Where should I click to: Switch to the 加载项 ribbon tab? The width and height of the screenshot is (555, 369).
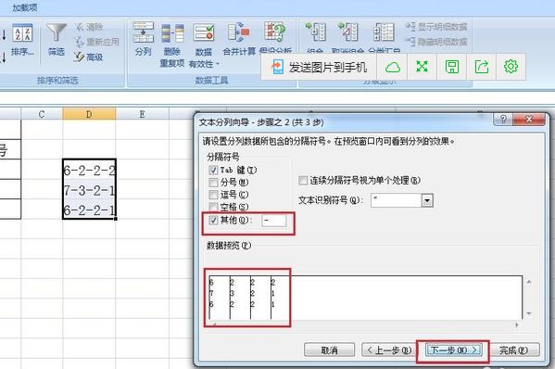pyautogui.click(x=25, y=7)
